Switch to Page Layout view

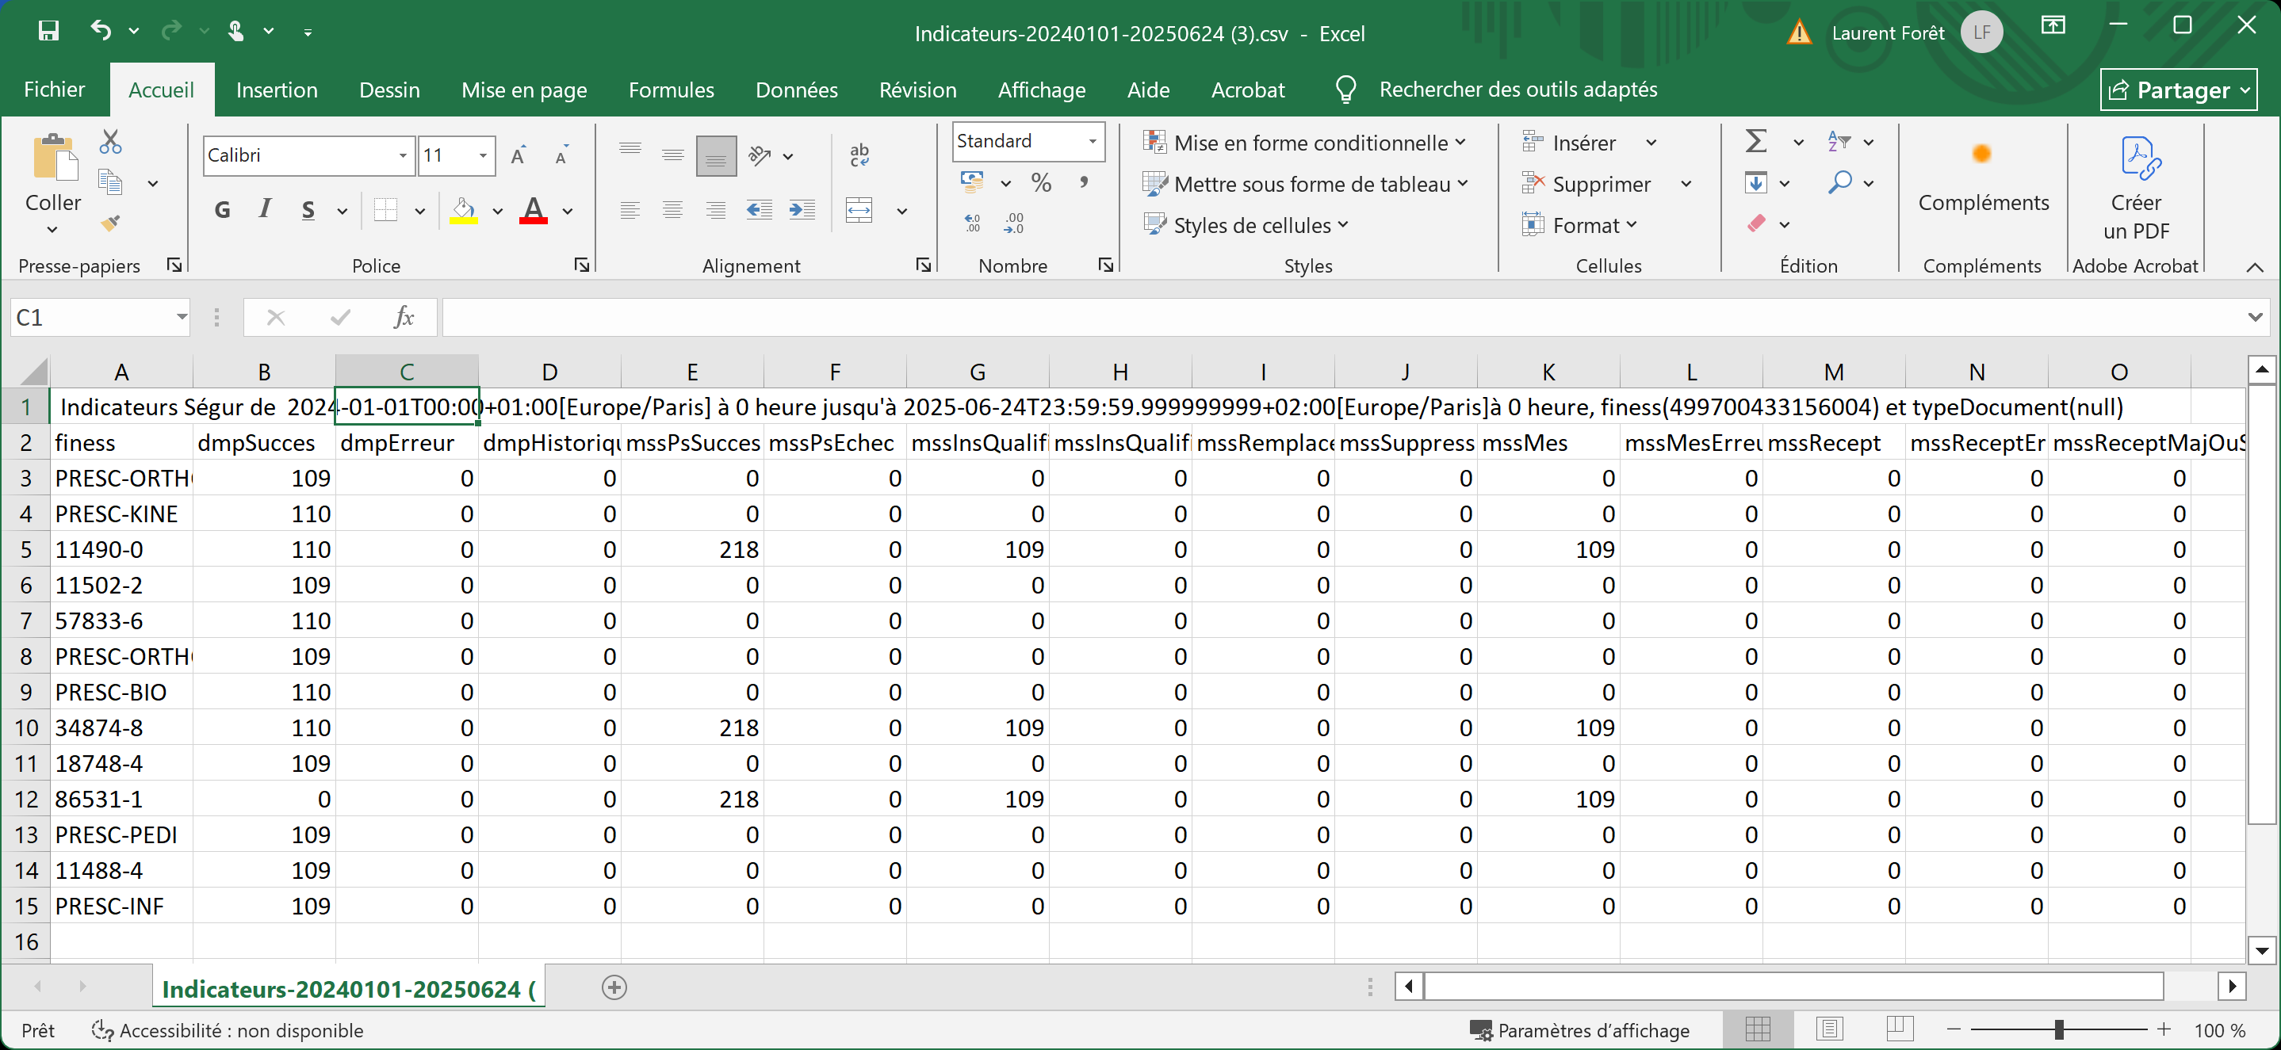pos(1829,1029)
